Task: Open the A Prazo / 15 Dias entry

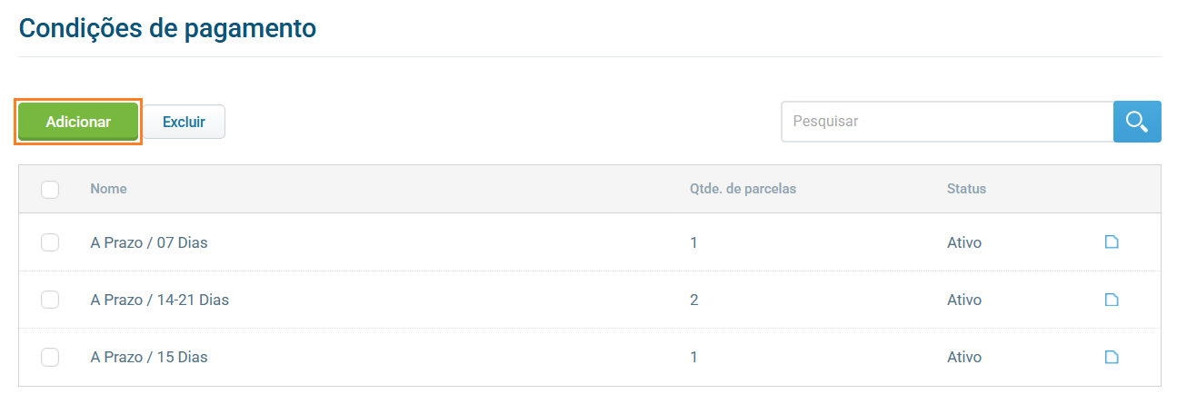Action: click(x=149, y=357)
